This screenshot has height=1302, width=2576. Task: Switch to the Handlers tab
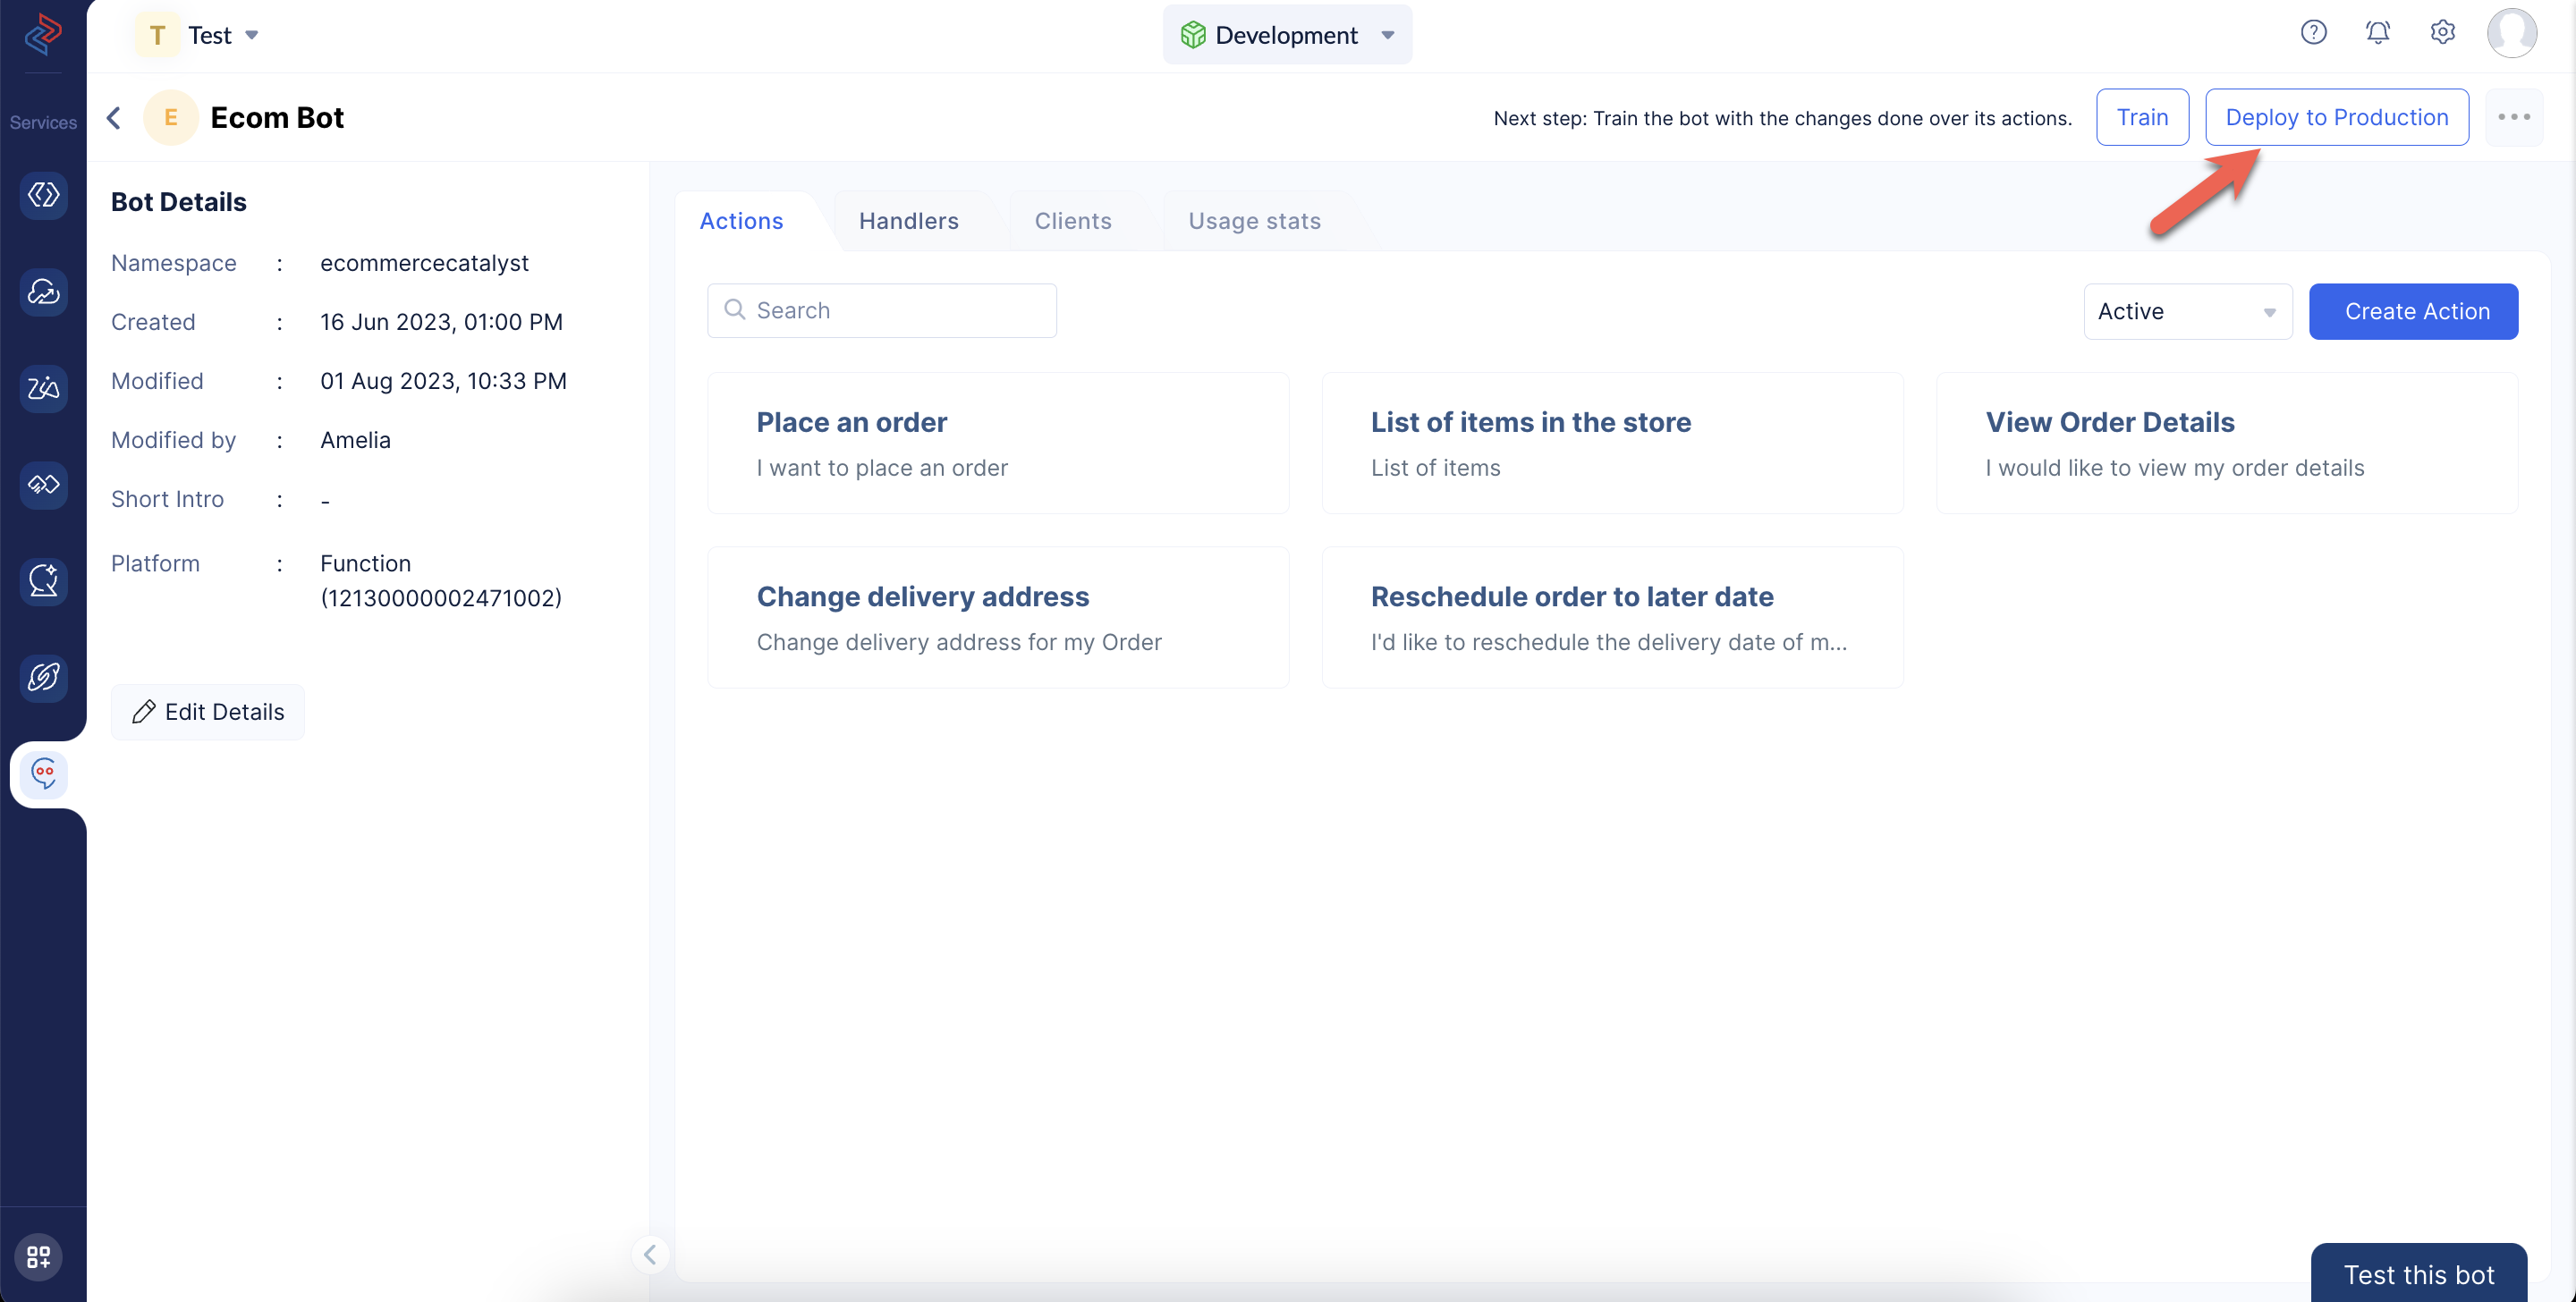[909, 219]
